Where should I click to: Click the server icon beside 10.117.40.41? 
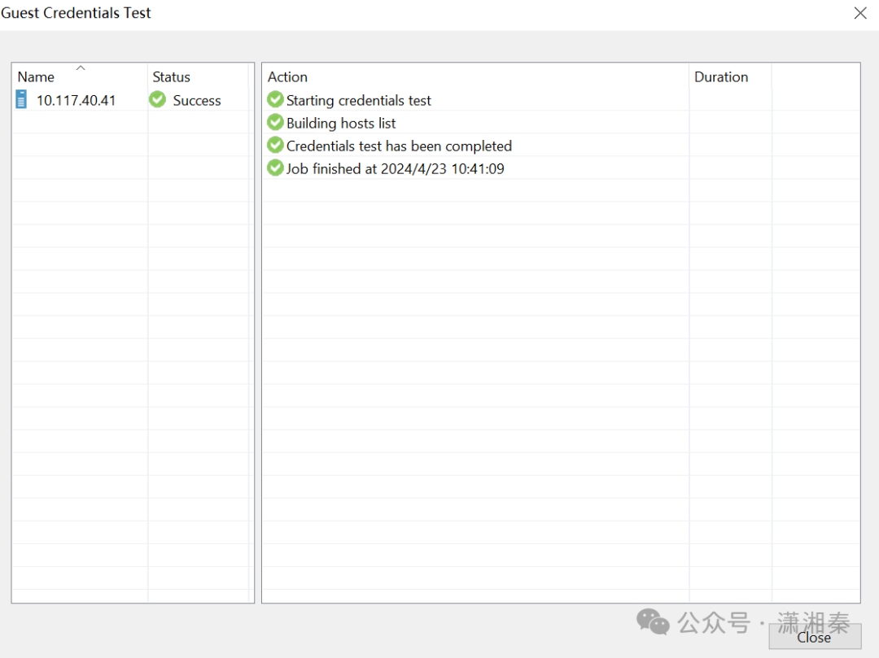click(x=21, y=100)
